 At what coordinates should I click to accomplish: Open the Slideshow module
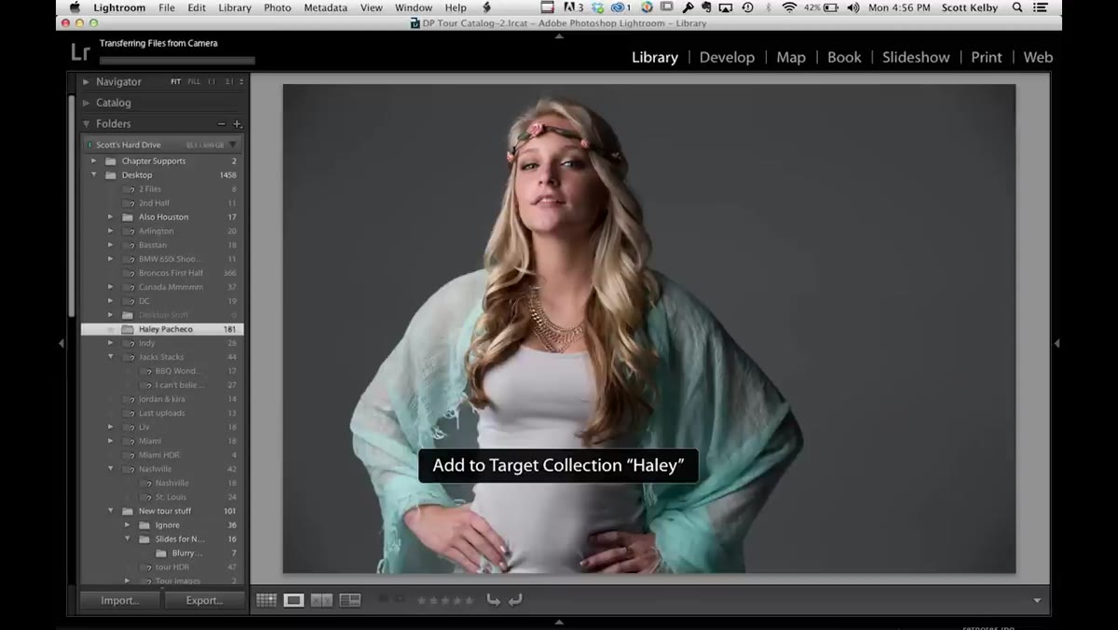(916, 57)
